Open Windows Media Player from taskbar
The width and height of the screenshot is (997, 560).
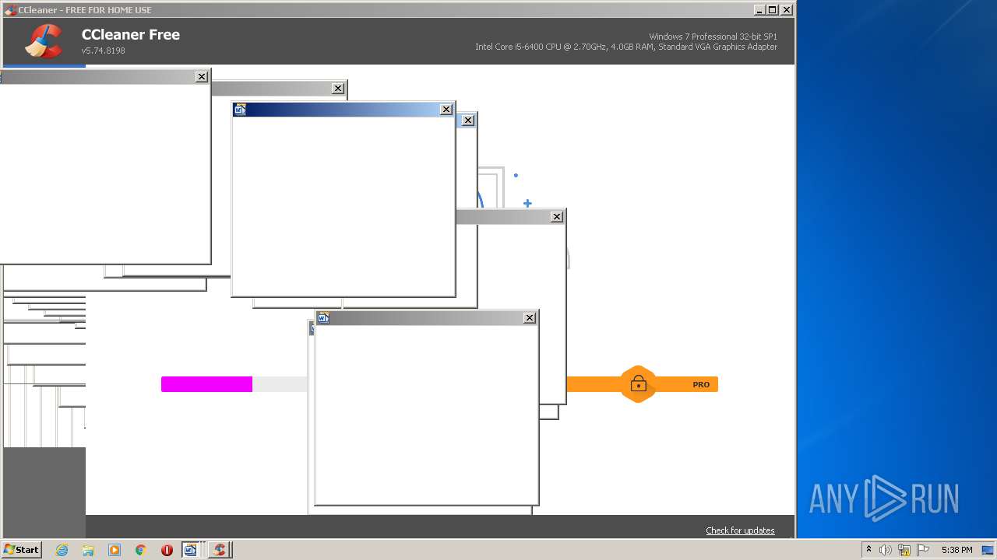114,550
